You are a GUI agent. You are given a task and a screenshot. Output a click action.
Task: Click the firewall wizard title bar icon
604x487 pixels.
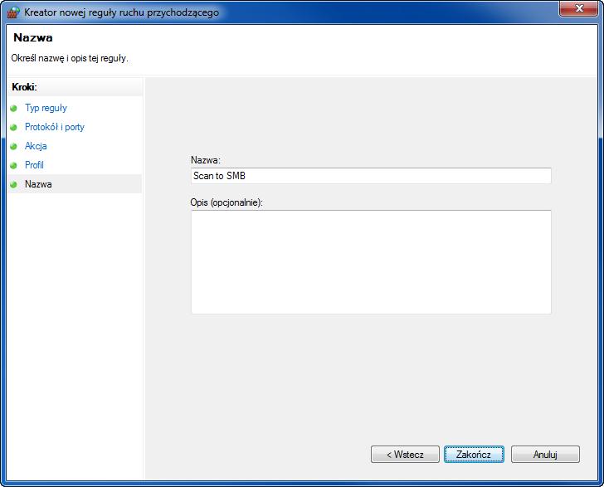(x=13, y=12)
